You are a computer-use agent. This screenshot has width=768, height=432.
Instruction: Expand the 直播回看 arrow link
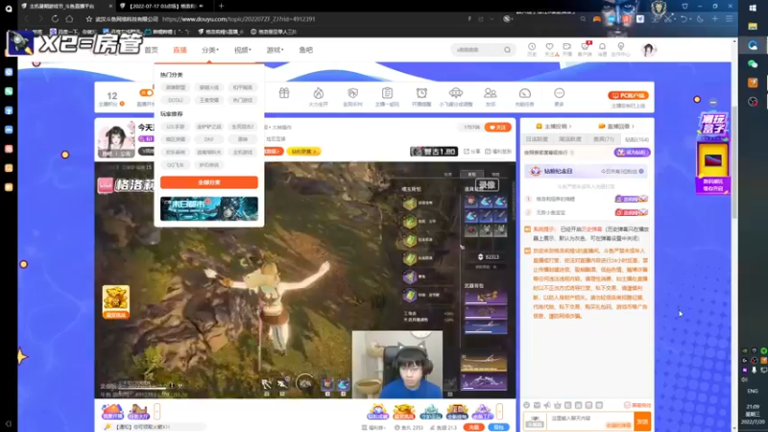616,127
